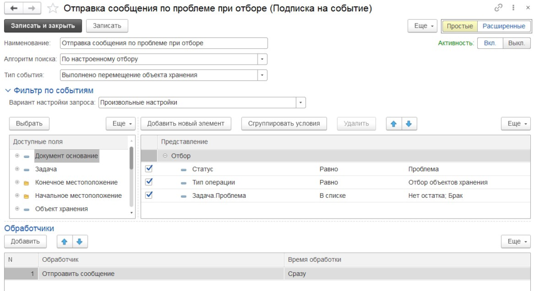Click the Наименование text field
Screen dimensions: 534x291
point(164,43)
